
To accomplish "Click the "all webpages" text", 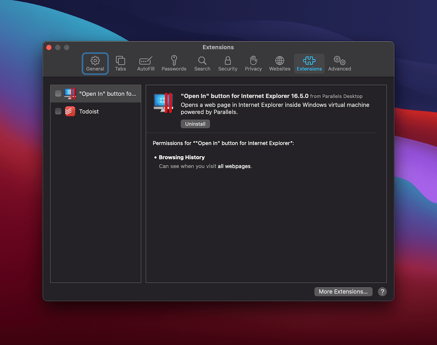I will [234, 166].
